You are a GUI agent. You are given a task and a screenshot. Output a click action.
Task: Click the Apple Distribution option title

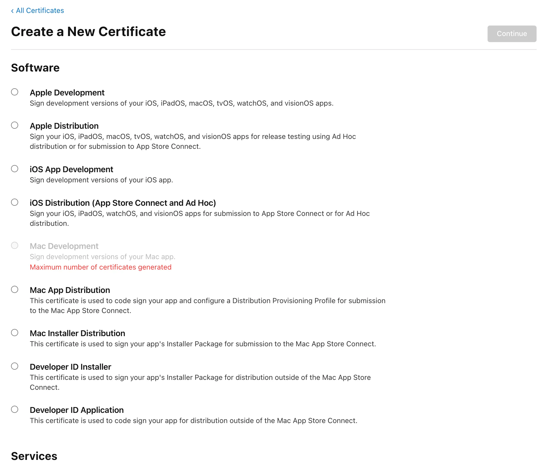pos(64,126)
